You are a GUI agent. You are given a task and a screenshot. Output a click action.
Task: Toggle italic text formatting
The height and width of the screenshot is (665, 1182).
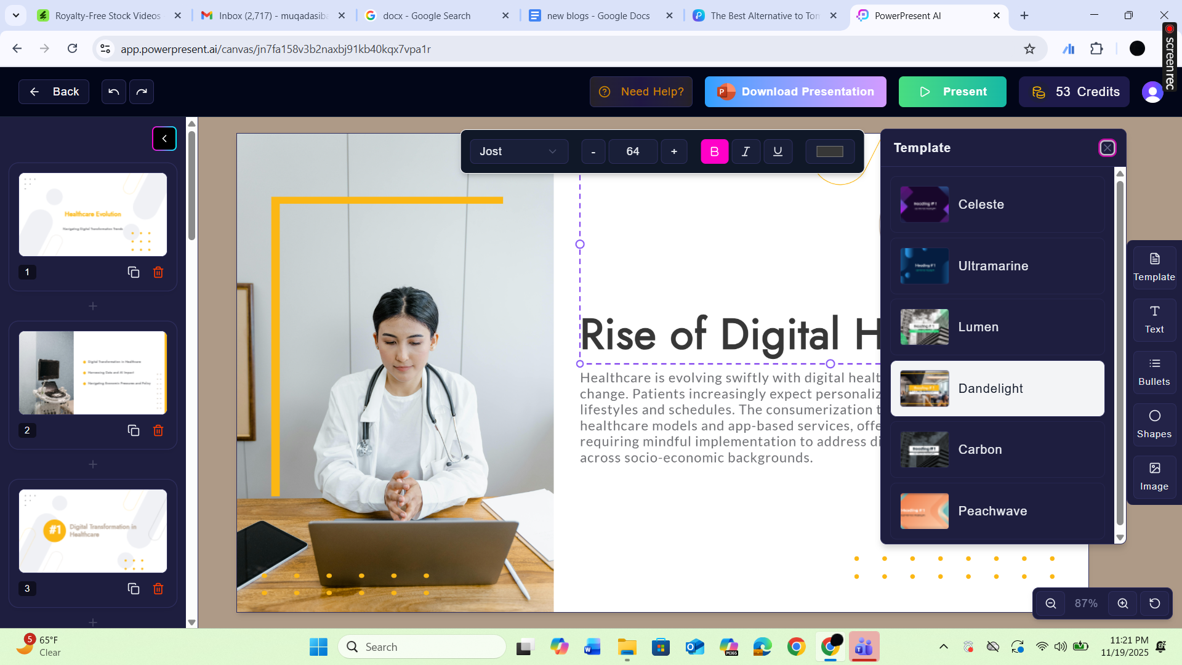(x=746, y=151)
